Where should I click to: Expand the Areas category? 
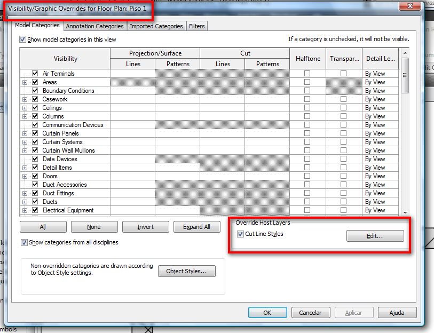[x=25, y=82]
